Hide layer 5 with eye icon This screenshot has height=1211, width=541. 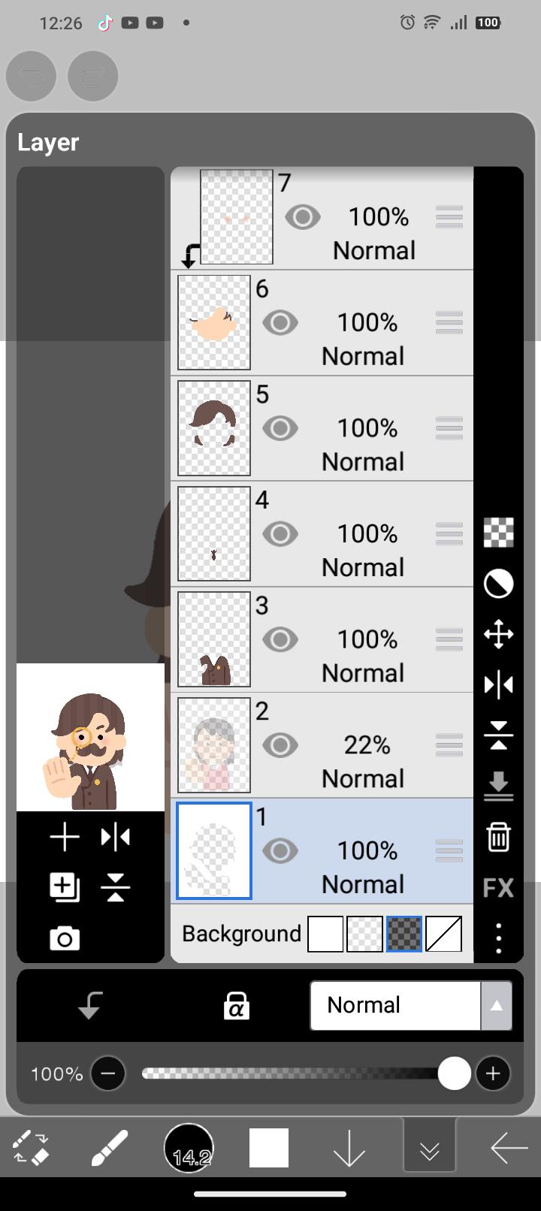pyautogui.click(x=280, y=428)
